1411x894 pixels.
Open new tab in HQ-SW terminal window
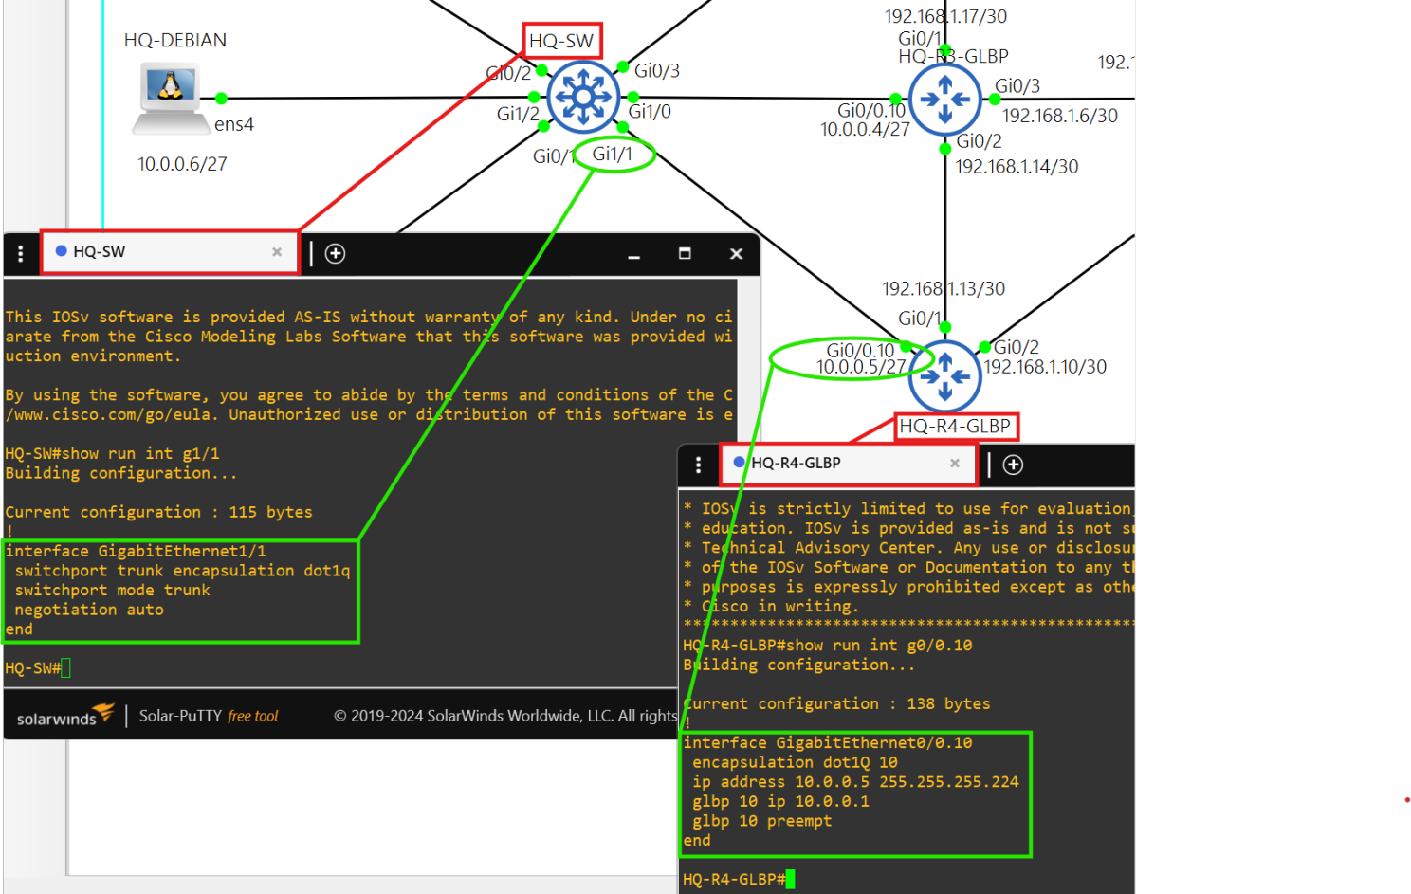[335, 253]
